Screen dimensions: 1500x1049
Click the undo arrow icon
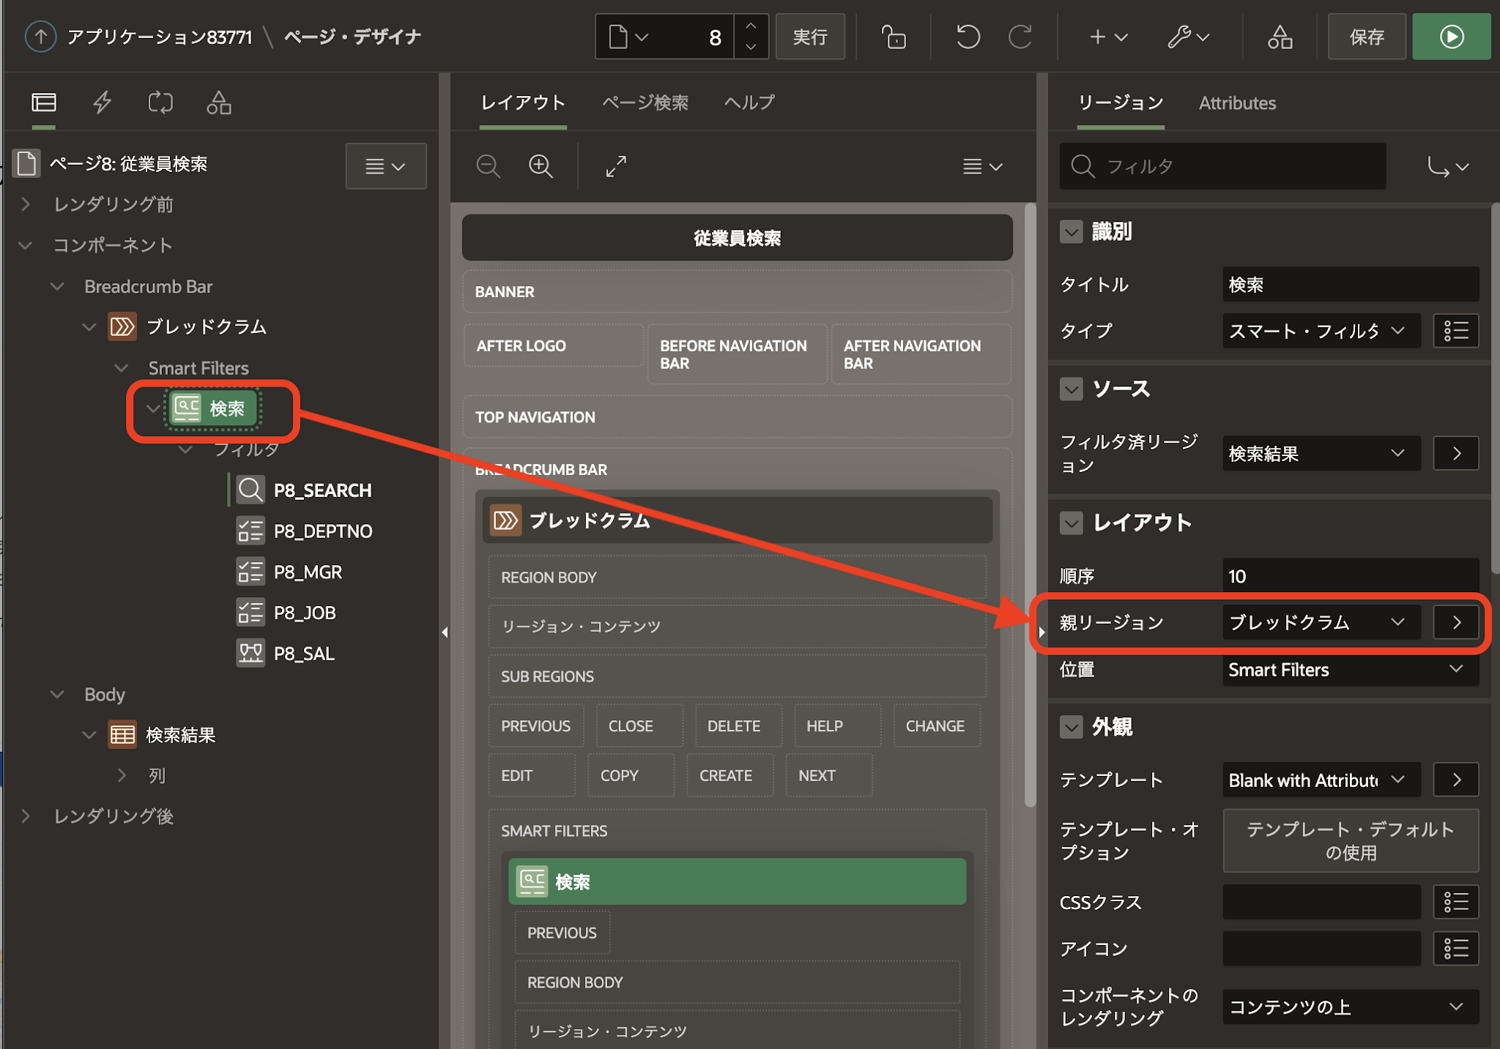click(968, 37)
